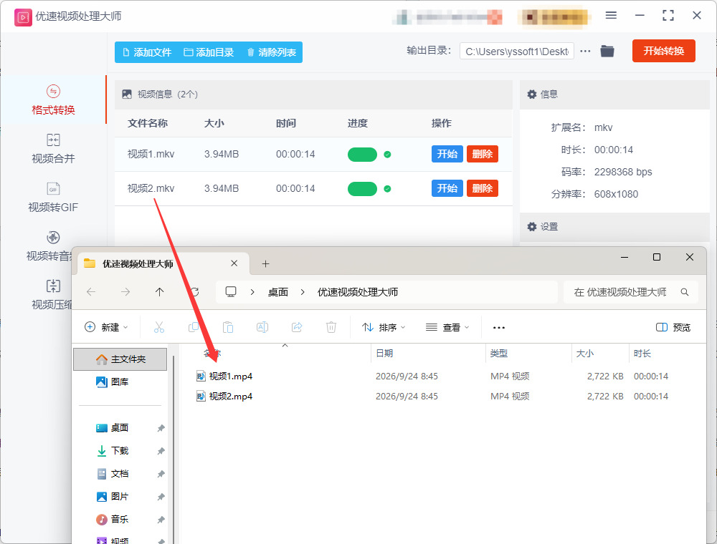This screenshot has height=544, width=717.
Task: Select the 视频转GIF sidebar icon
Action: coord(53,188)
